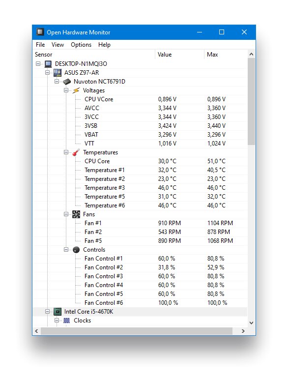Select the Fan Control #3 row
The image size is (288, 380).
tap(140, 276)
